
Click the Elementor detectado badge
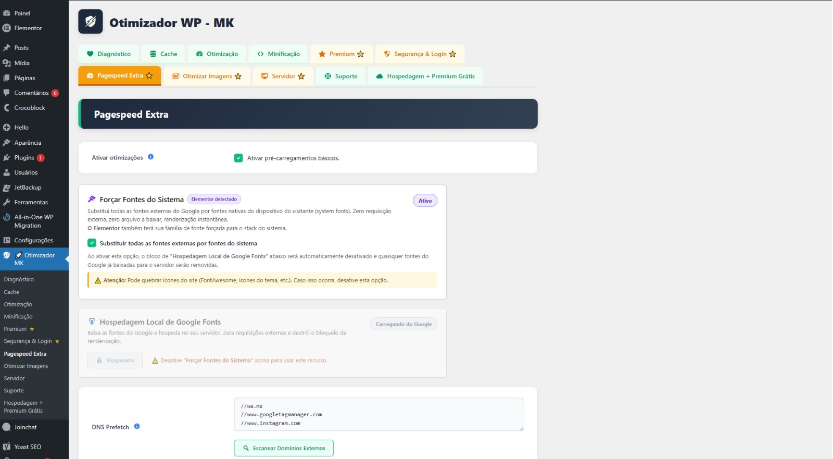(x=214, y=199)
